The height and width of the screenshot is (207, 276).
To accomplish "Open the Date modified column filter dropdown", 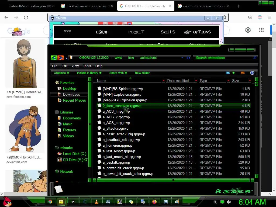I will [196, 81].
